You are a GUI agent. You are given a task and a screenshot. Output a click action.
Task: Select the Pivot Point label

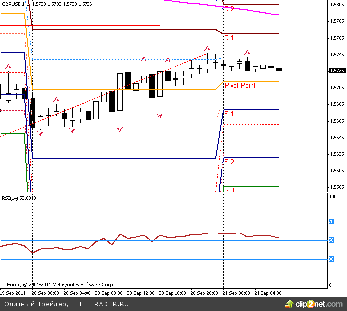[240, 85]
